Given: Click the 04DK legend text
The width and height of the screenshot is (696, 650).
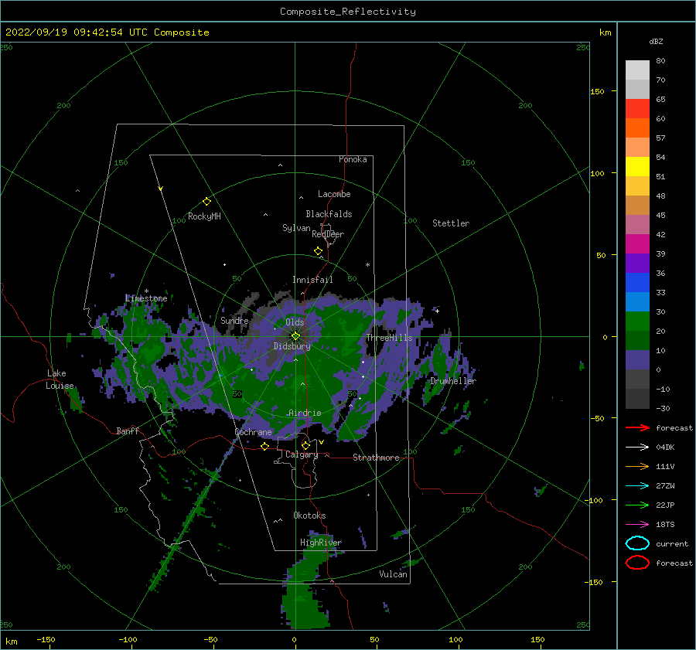Looking at the screenshot, I should tap(665, 448).
